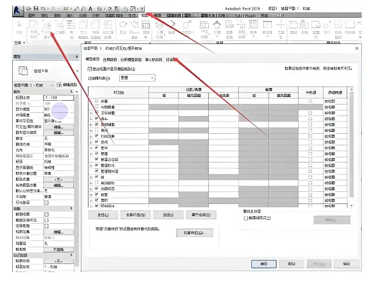Viewport: 372px width, 283px height.
Task: Switch to the Annotation Categories tab
Action: [x=110, y=59]
